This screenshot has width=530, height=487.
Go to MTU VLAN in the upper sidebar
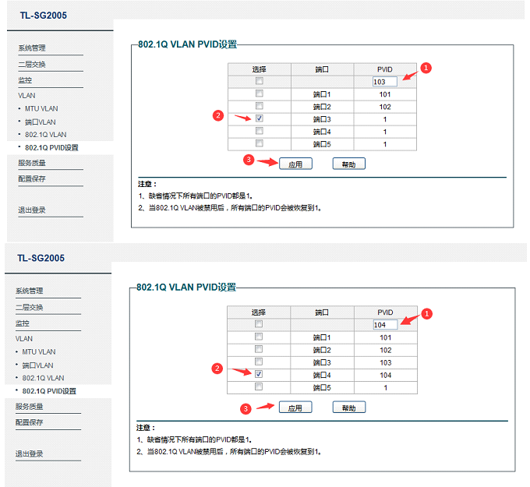[x=41, y=108]
